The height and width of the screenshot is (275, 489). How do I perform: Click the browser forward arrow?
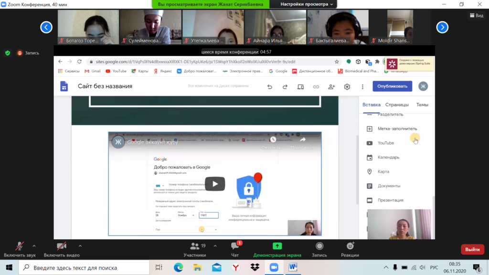click(70, 62)
